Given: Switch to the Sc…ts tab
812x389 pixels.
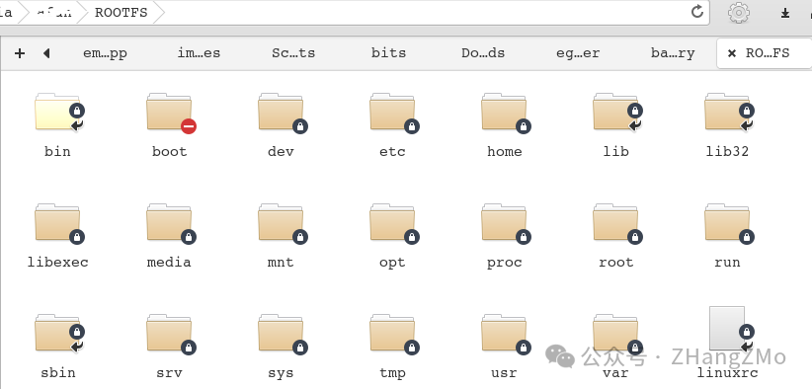Looking at the screenshot, I should pyautogui.click(x=293, y=52).
